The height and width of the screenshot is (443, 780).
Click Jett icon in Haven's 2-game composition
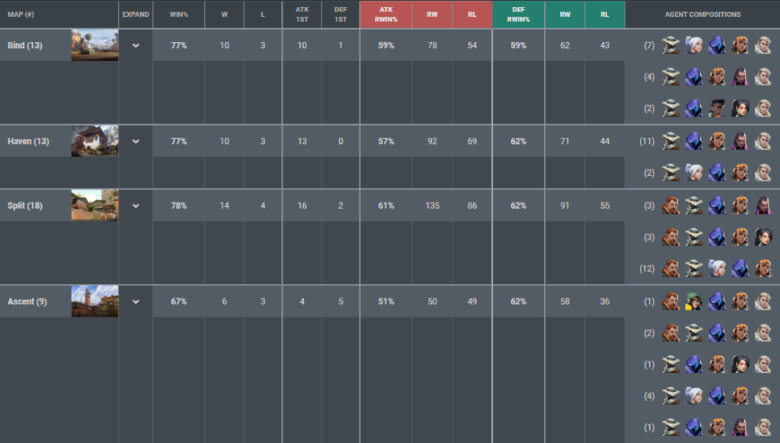coord(693,173)
